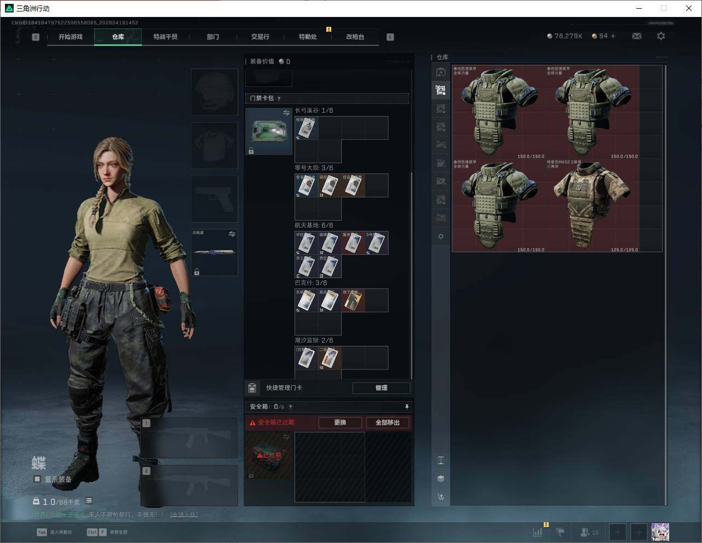The width and height of the screenshot is (702, 543).
Task: Click the expired safe box image
Action: (269, 455)
